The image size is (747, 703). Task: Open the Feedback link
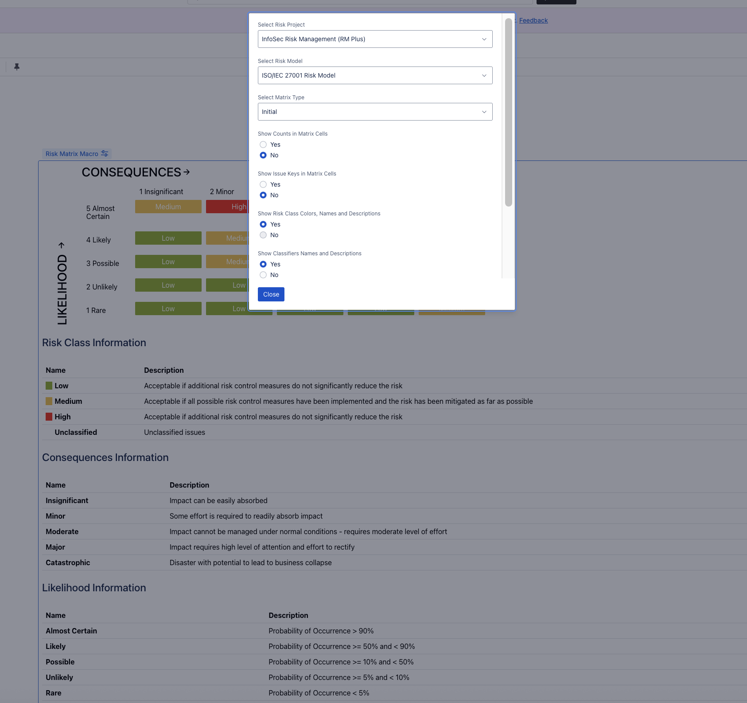(x=533, y=20)
